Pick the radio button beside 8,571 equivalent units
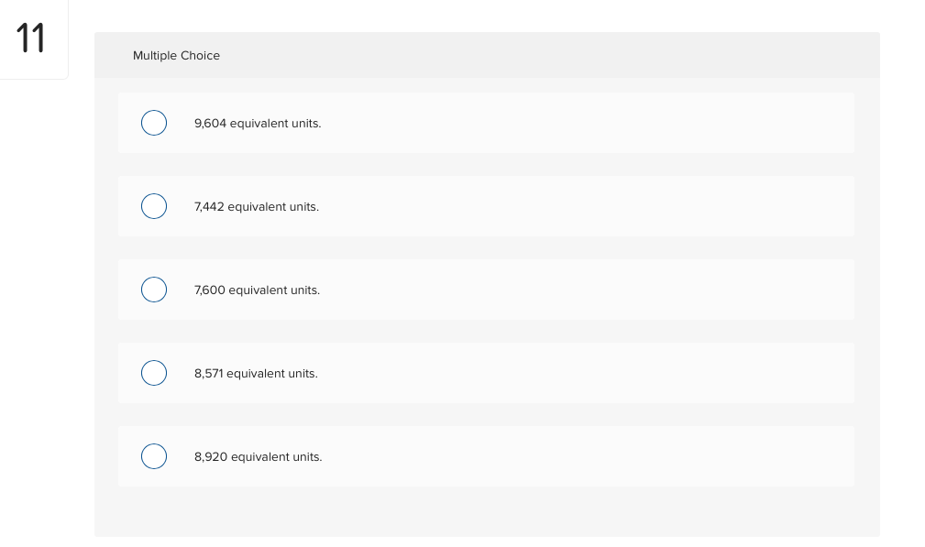The image size is (925, 547). (x=154, y=373)
